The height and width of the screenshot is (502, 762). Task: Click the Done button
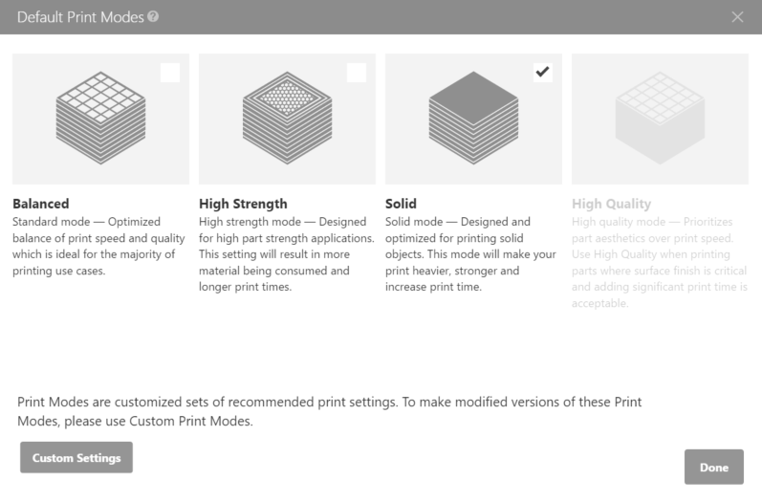coord(714,467)
